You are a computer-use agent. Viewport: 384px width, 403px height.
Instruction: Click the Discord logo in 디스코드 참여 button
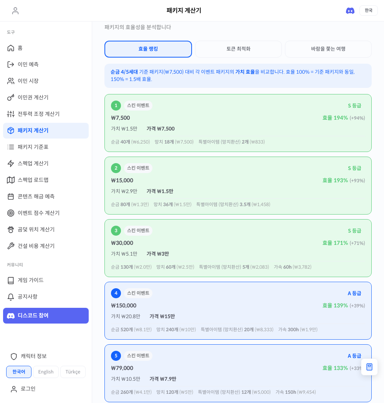(x=10, y=316)
